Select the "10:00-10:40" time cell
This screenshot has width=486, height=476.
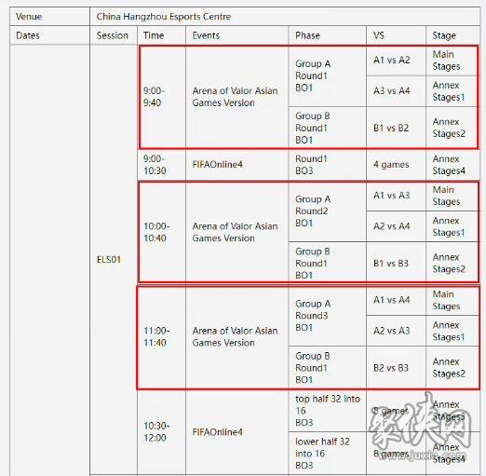click(x=161, y=232)
